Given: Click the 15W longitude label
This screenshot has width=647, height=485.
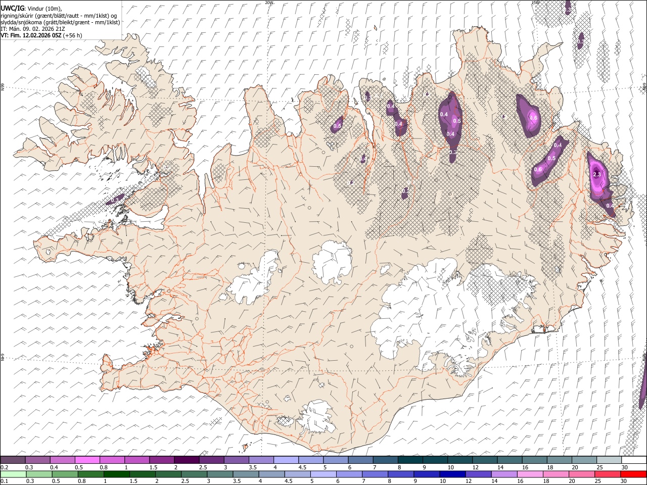Looking at the screenshot, I should pos(535,3).
